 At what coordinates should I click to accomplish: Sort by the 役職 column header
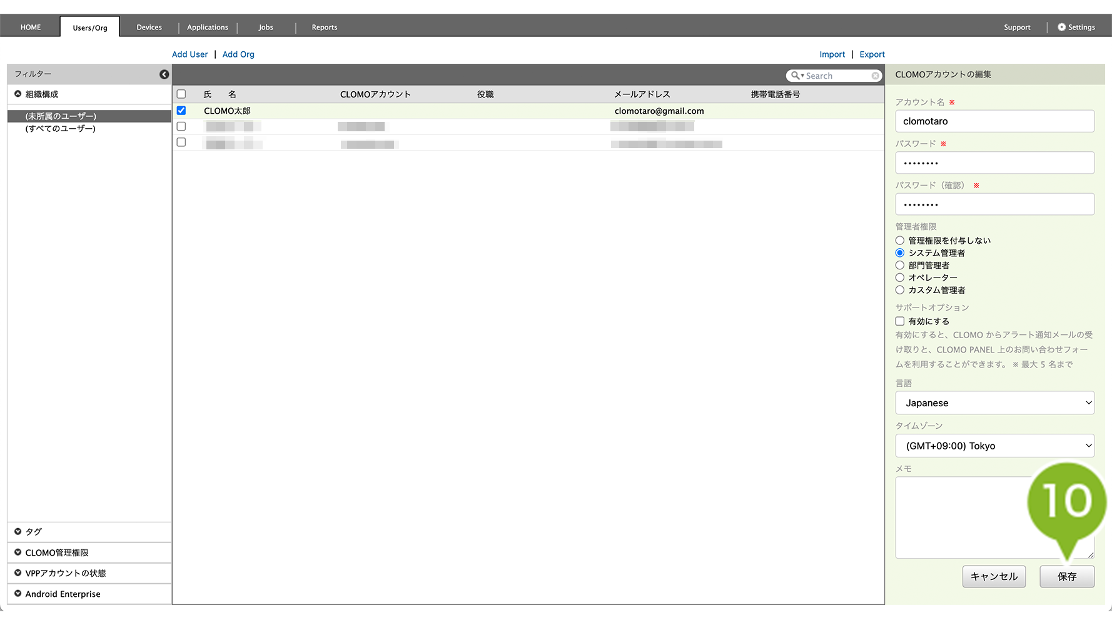(485, 94)
